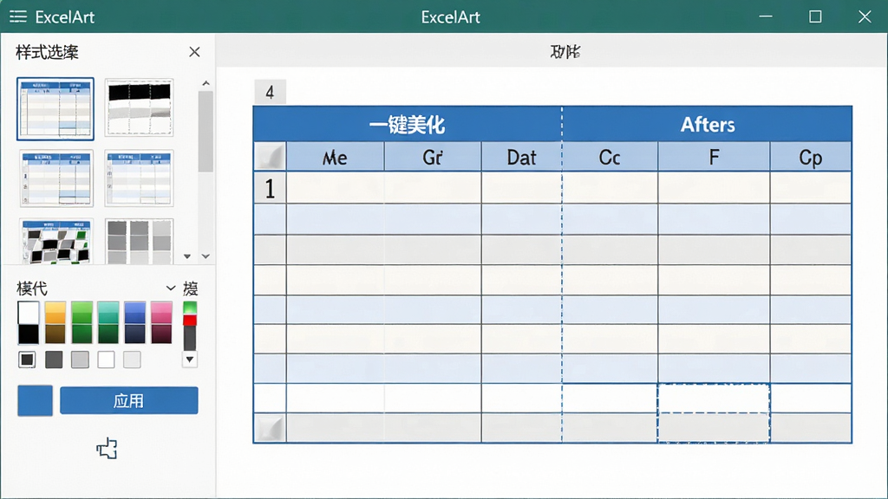Pick the pink color scheme swatch

[x=161, y=322]
